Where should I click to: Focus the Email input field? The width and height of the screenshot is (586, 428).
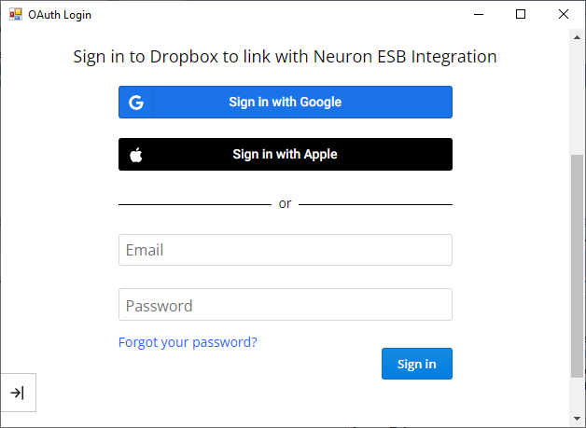click(x=286, y=250)
